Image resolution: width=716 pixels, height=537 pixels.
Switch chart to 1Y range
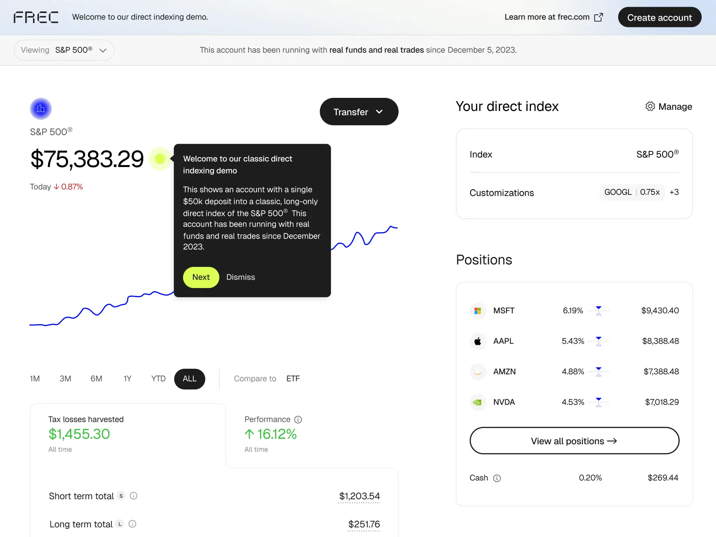coord(127,379)
